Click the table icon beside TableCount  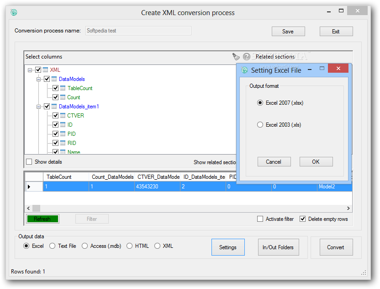click(x=63, y=88)
